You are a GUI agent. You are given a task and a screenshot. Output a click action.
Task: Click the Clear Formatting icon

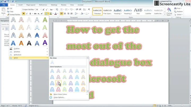(57, 10)
